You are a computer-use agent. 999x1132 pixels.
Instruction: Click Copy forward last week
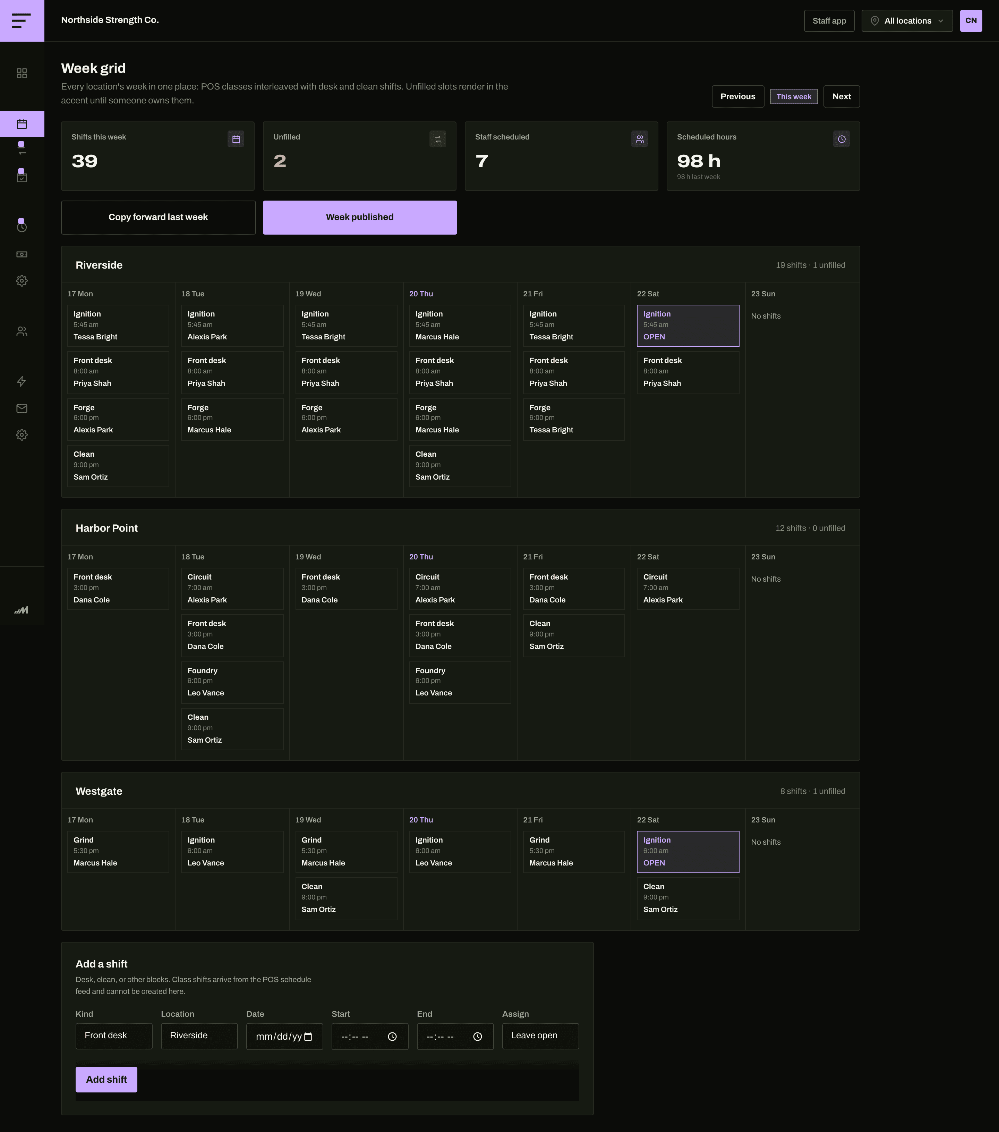click(x=158, y=217)
